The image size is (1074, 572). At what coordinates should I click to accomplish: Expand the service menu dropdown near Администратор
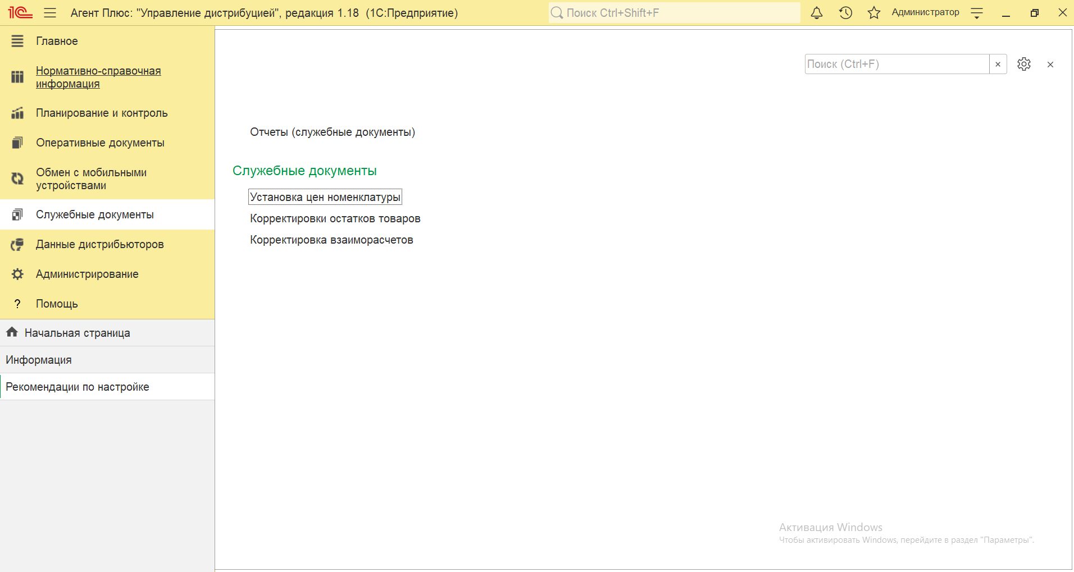(977, 13)
